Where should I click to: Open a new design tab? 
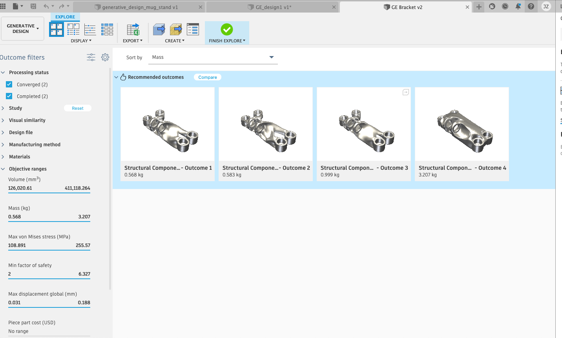click(x=479, y=7)
